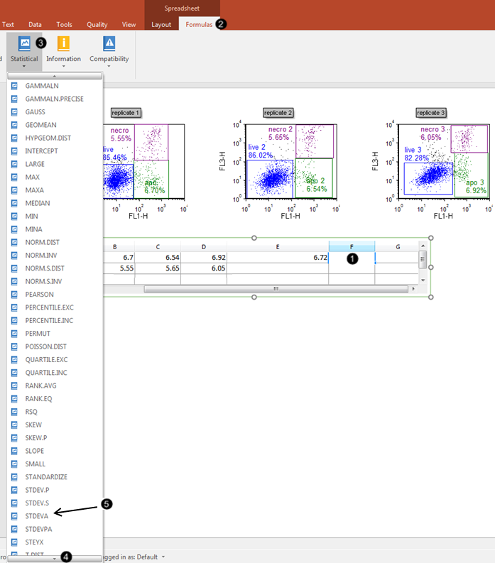Open the Information functions icon

[63, 45]
